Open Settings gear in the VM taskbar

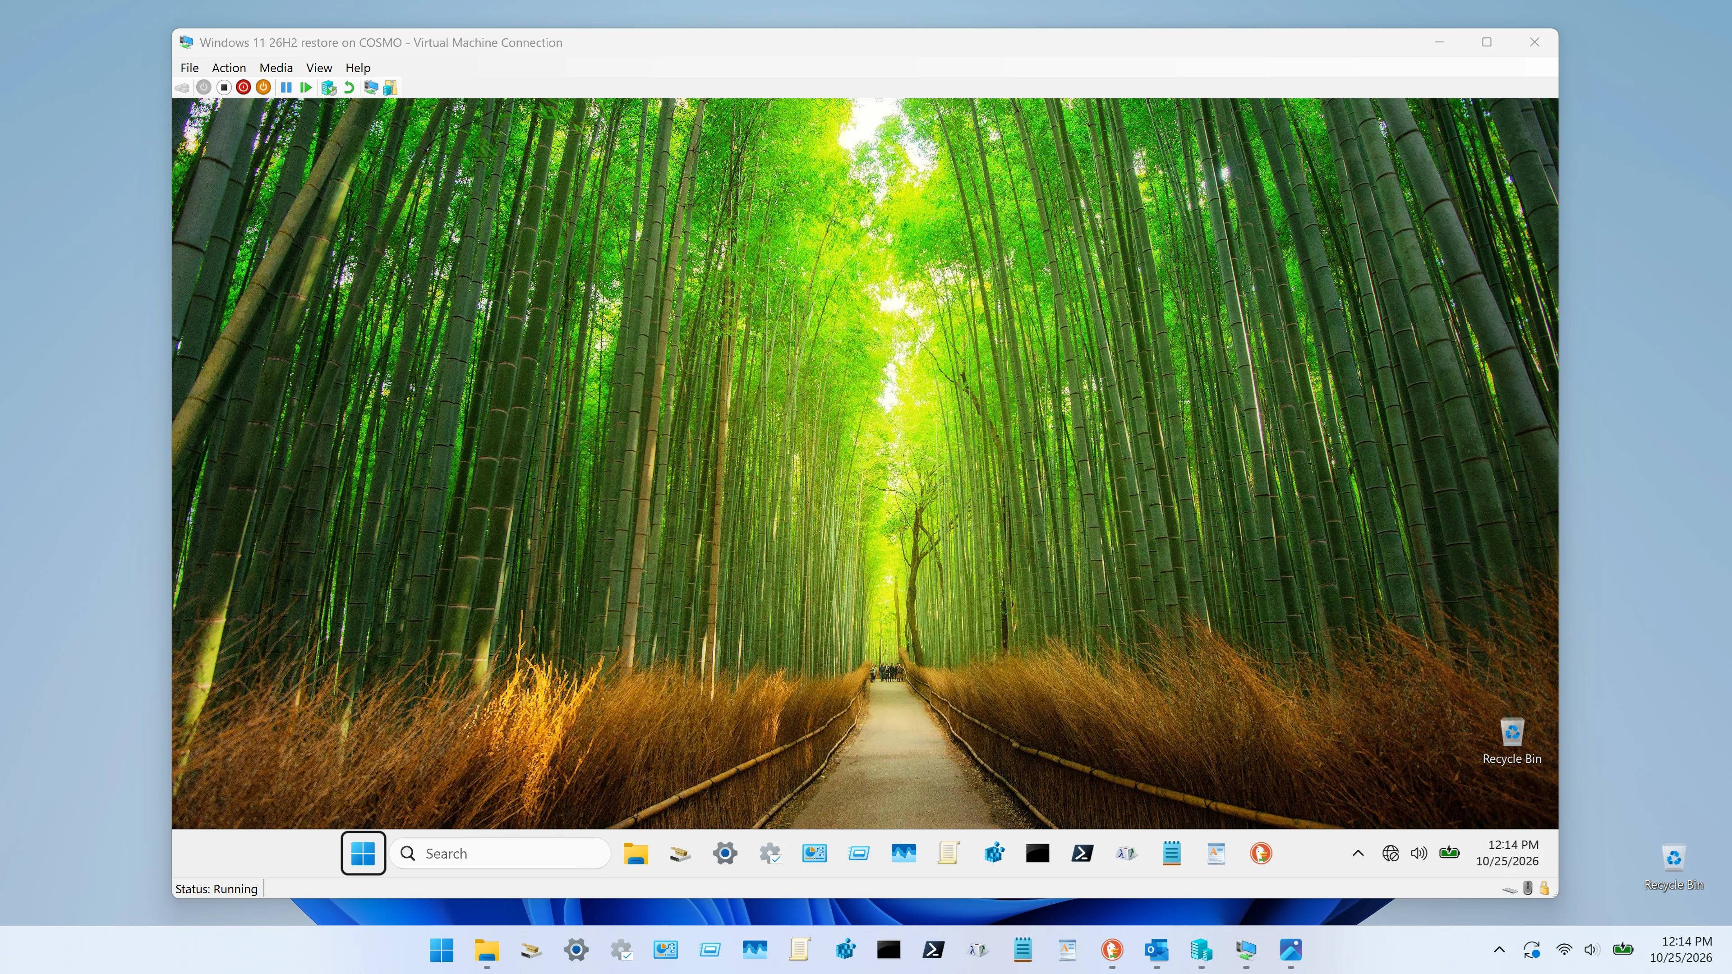(725, 853)
